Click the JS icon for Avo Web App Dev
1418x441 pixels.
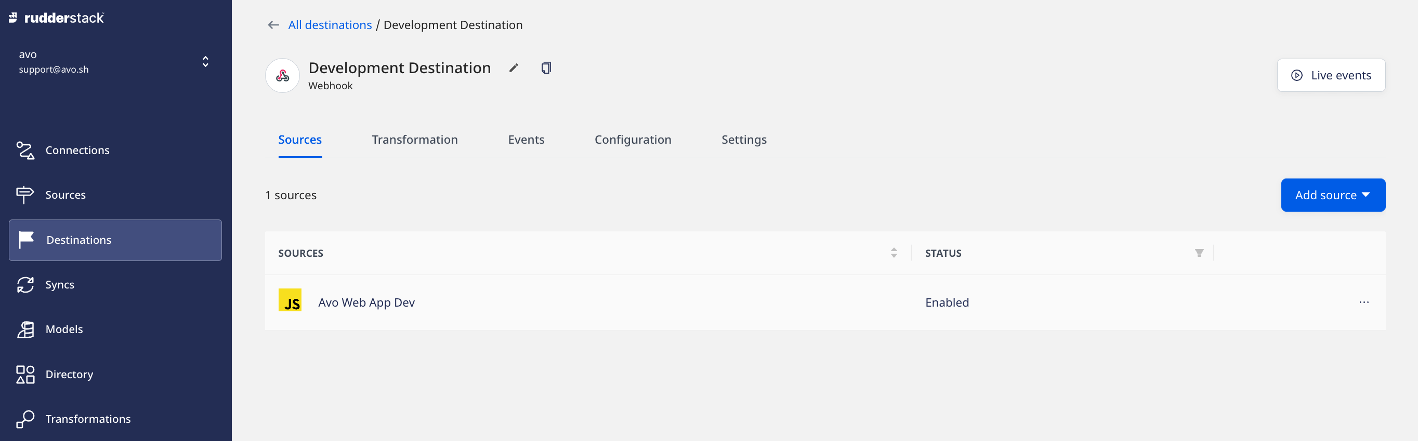pos(290,300)
